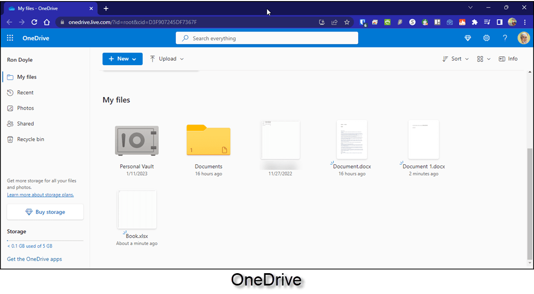The height and width of the screenshot is (294, 534).
Task: Open the shield extension with badge 6
Action: coord(363,22)
